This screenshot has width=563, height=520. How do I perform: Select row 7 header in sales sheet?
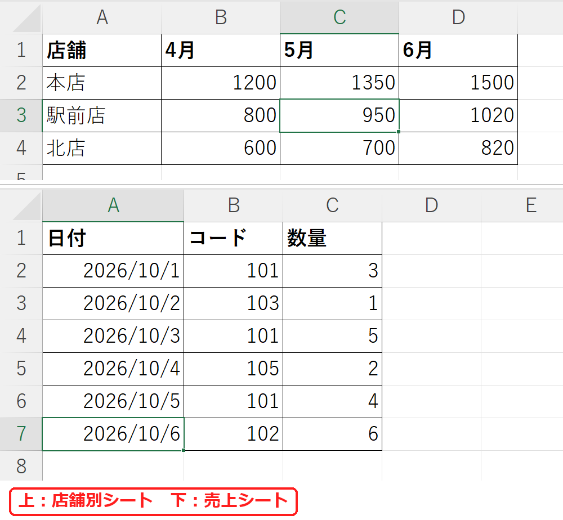pos(21,434)
